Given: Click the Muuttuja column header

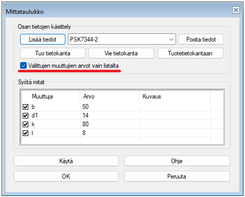Looking at the screenshot, I should [50, 96].
